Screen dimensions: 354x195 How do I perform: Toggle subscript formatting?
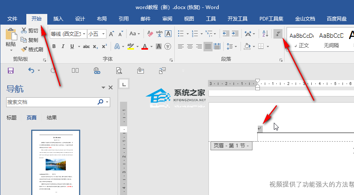[x=95, y=47]
